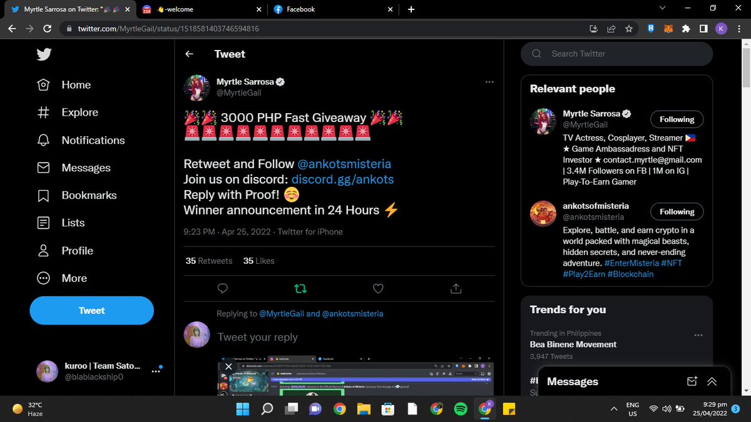Open the Windows Start menu
The width and height of the screenshot is (751, 422).
pos(242,409)
